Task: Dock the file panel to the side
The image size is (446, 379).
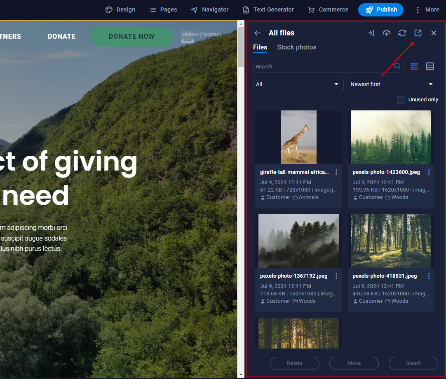Action: [371, 33]
